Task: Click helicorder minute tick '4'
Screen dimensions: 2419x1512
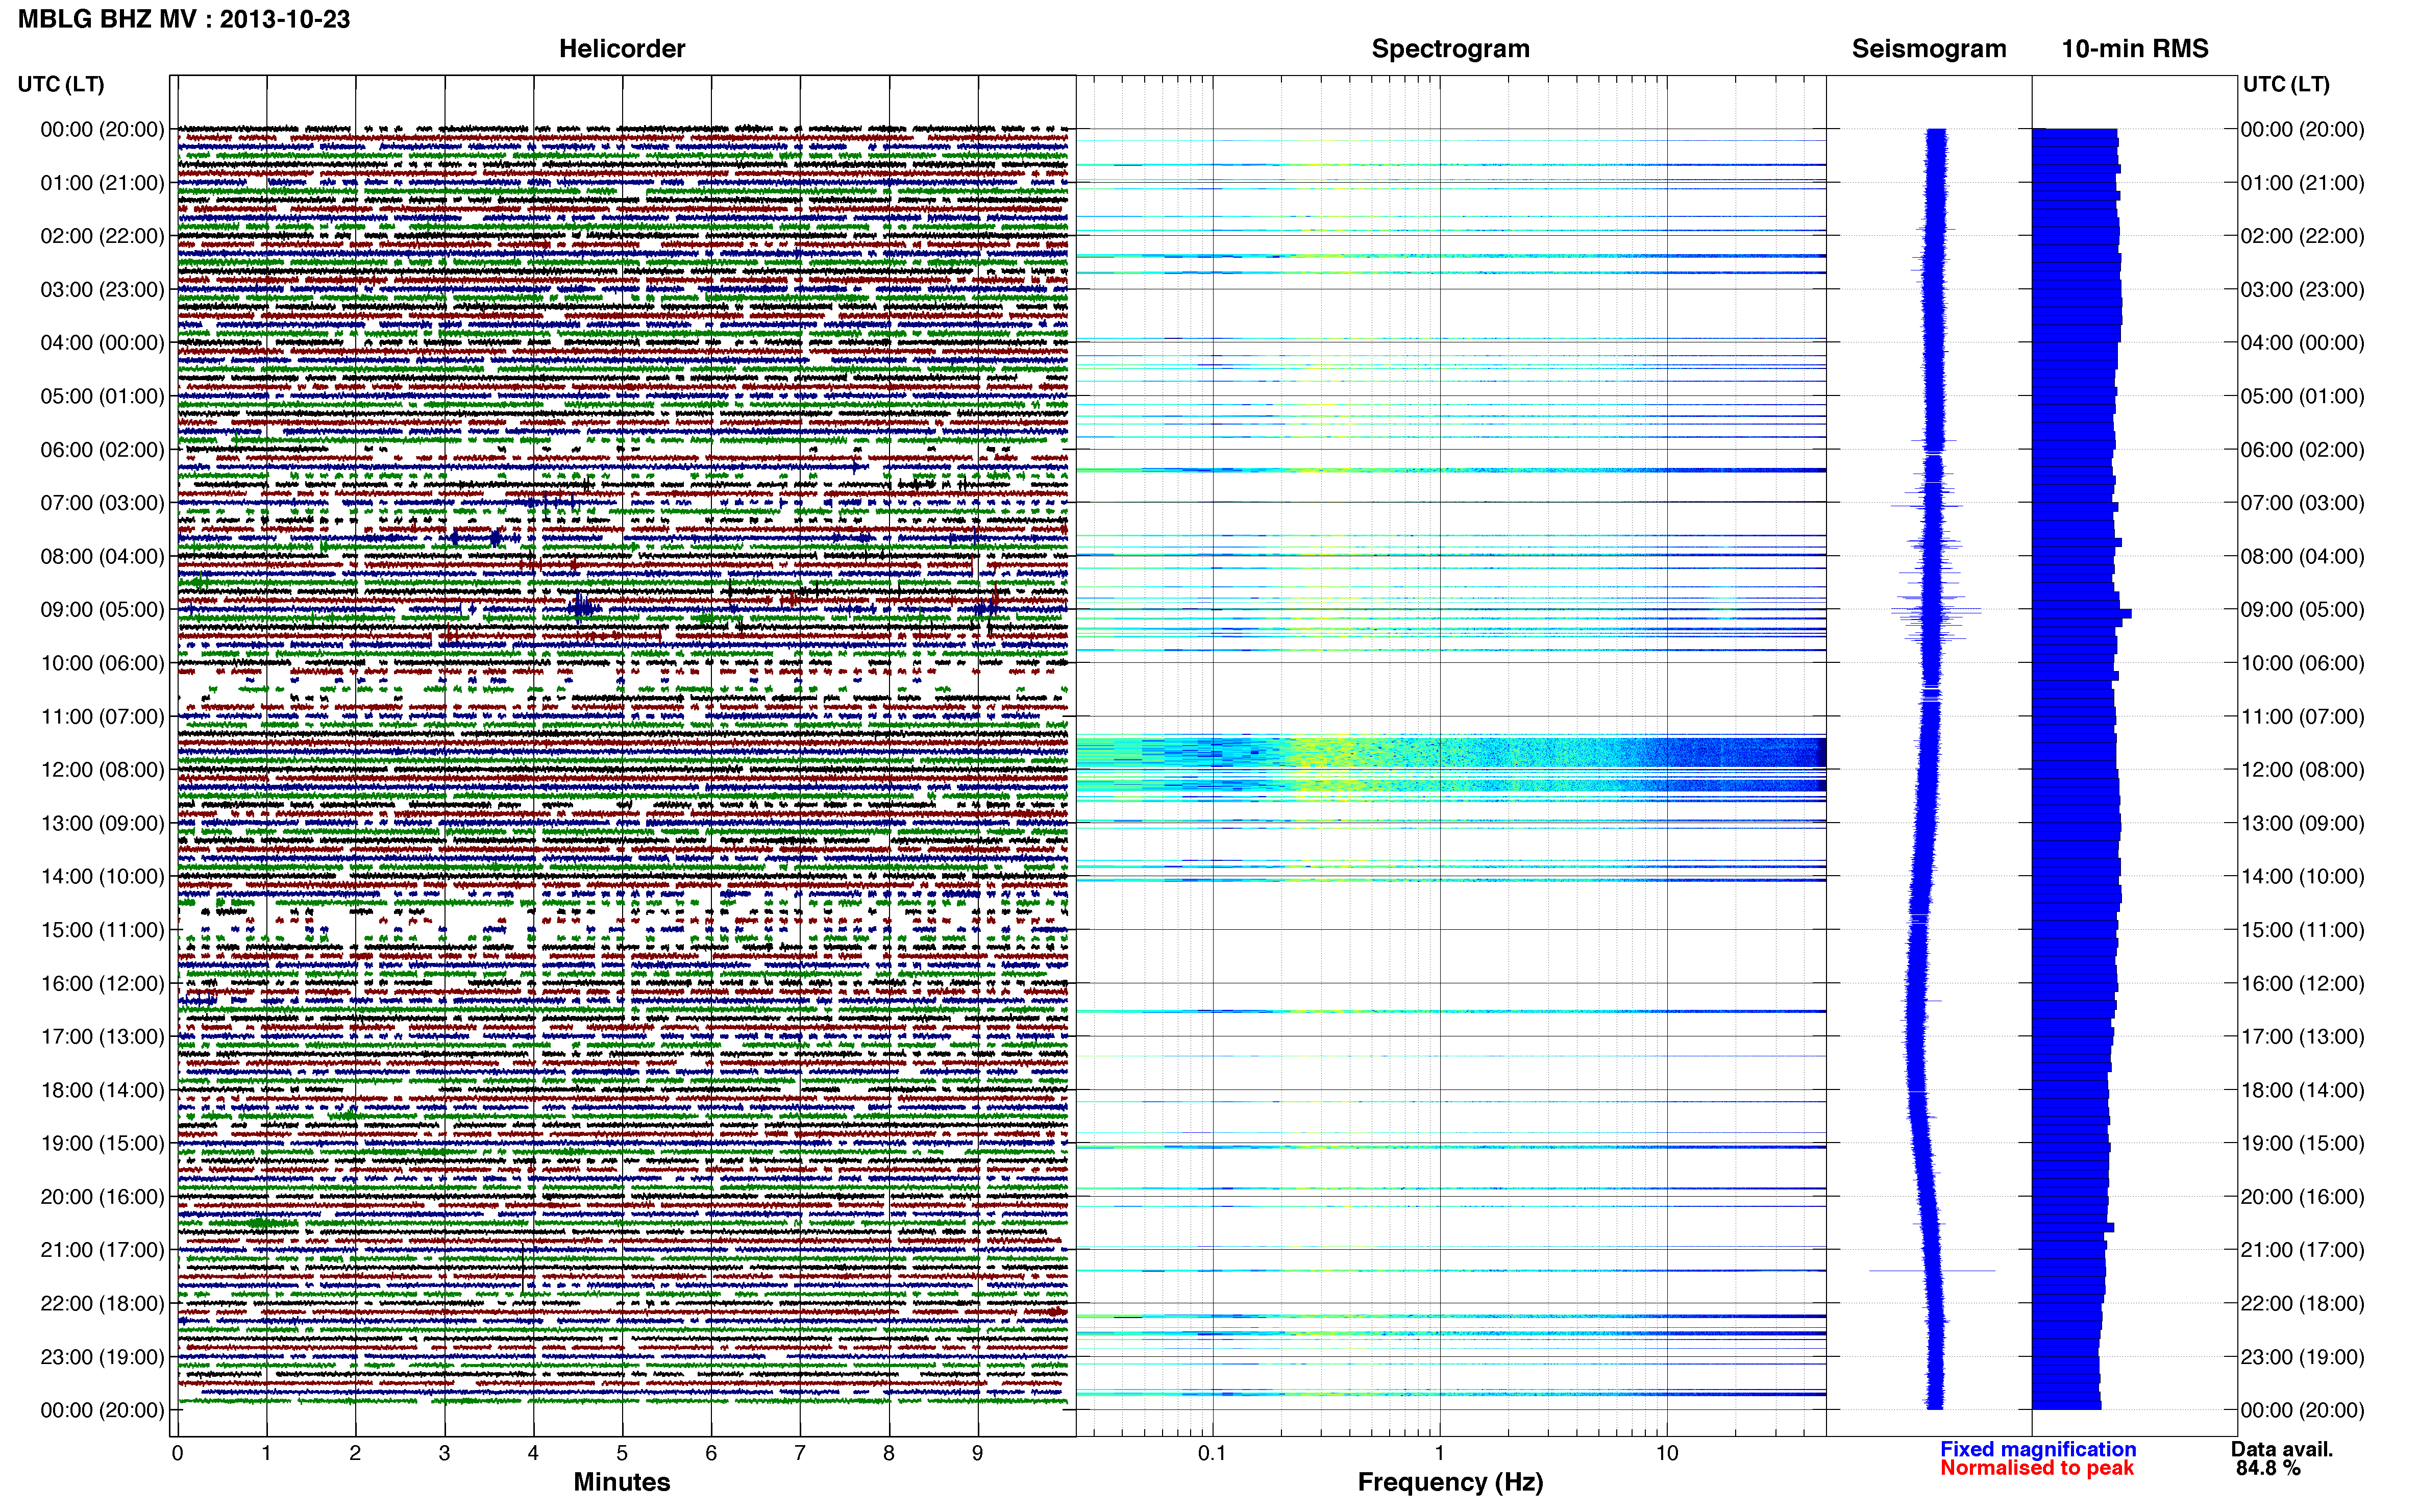Action: coord(533,1453)
